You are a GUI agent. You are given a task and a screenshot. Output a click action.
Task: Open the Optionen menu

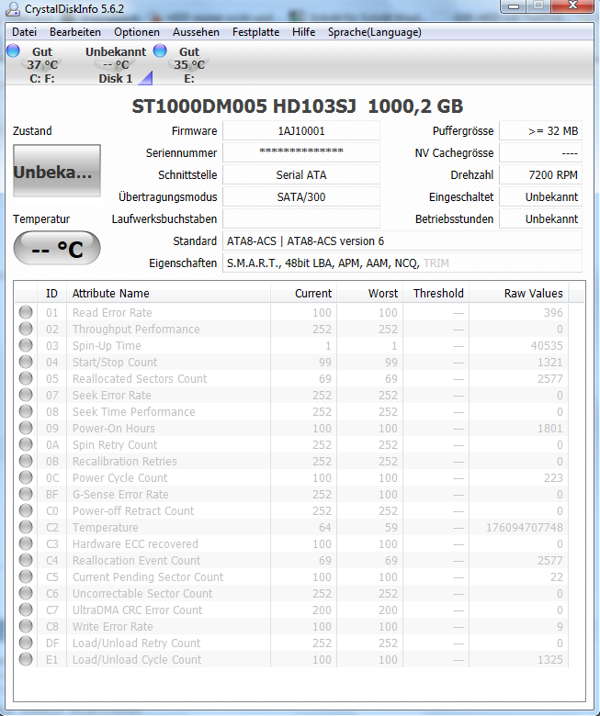[137, 32]
